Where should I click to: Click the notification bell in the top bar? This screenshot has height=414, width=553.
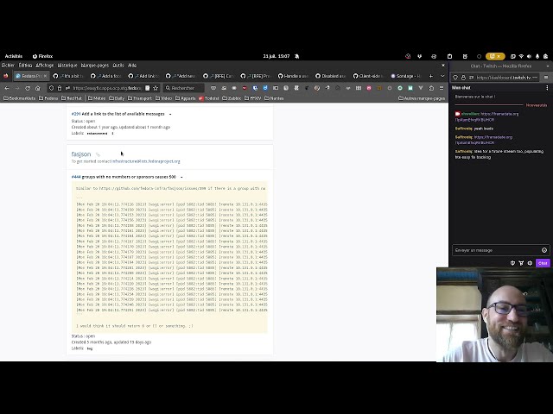(x=297, y=56)
